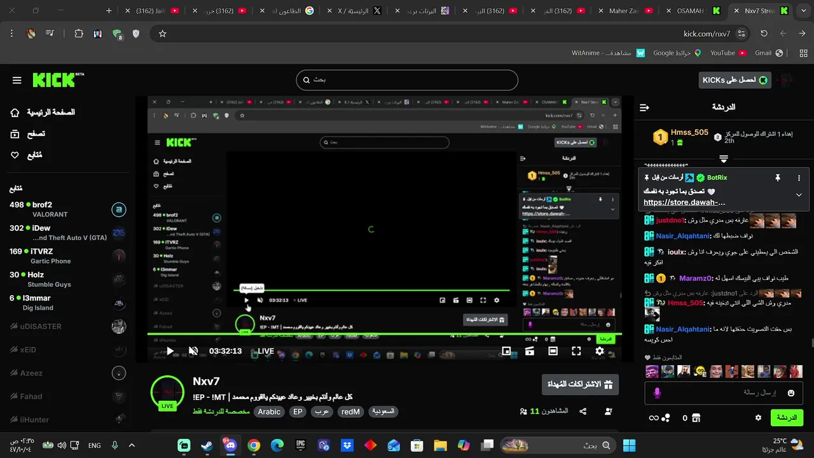Image resolution: width=814 pixels, height=458 pixels.
Task: Click username Hmss_505 in gift leaderboard
Action: pyautogui.click(x=689, y=132)
